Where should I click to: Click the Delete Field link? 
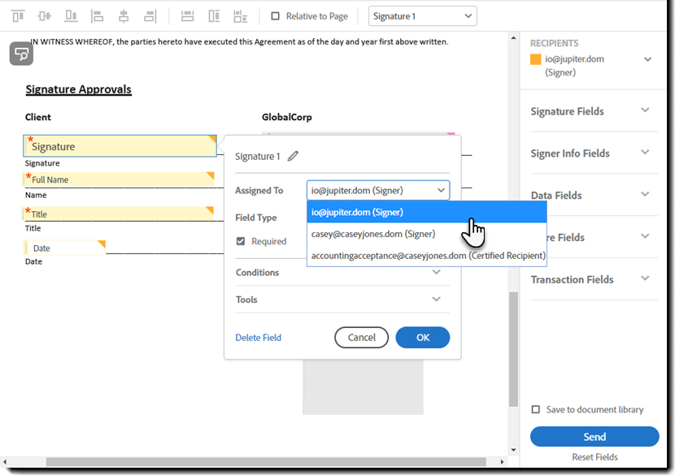pos(258,338)
